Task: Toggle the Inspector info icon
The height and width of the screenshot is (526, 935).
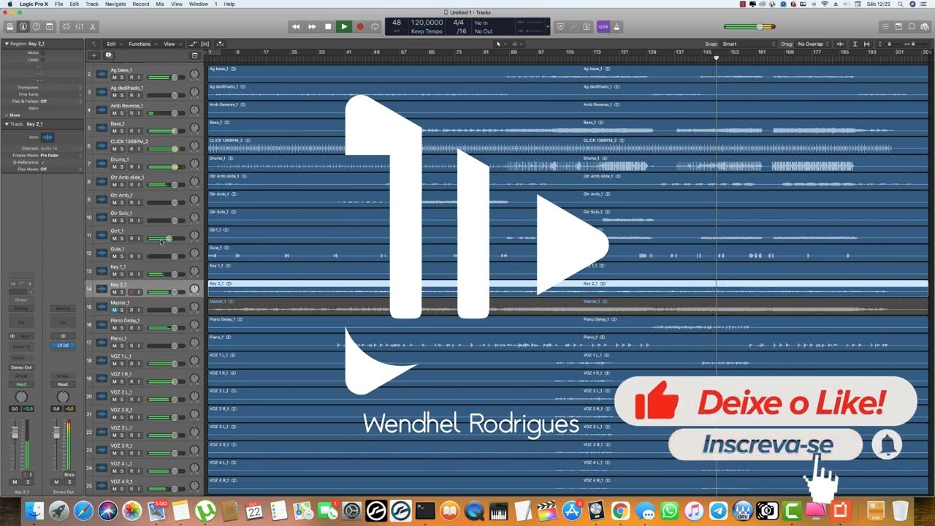Action: [23, 26]
